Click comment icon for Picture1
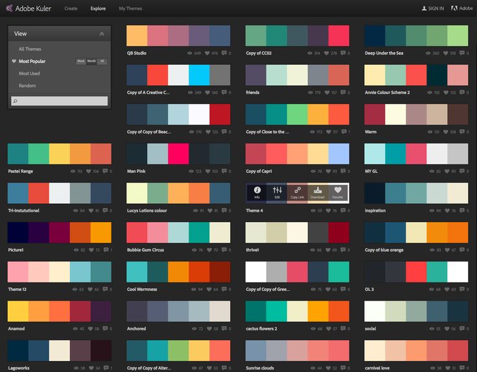Viewport: 477px width, 372px height. [x=106, y=250]
